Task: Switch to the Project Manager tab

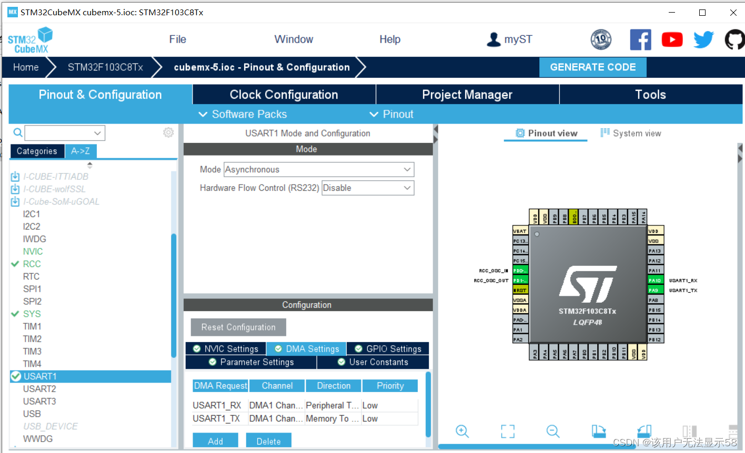Action: point(467,95)
